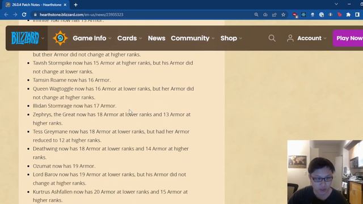Click 'Zephrys, the Great now has 18 Armor' line
This screenshot has width=363, height=204.
(x=112, y=118)
